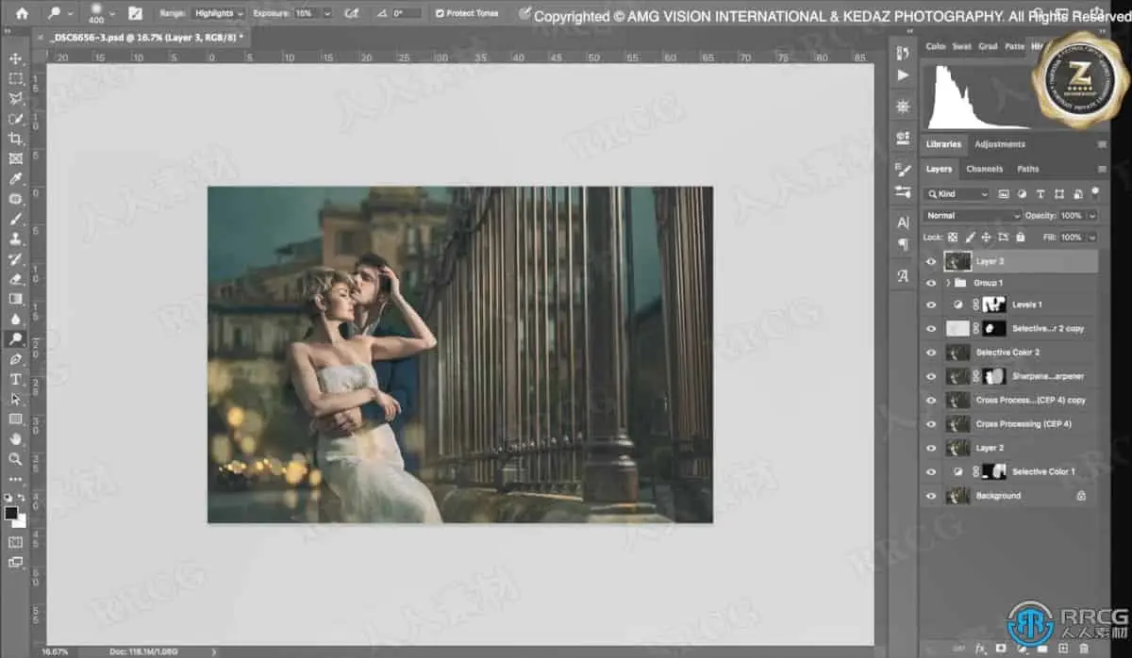Image resolution: width=1132 pixels, height=658 pixels.
Task: Select the Pen tool
Action: (16, 359)
